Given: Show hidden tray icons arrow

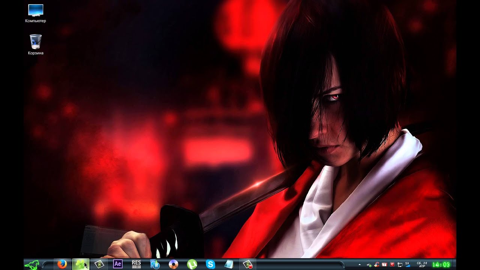Looking at the screenshot, I should point(360,265).
